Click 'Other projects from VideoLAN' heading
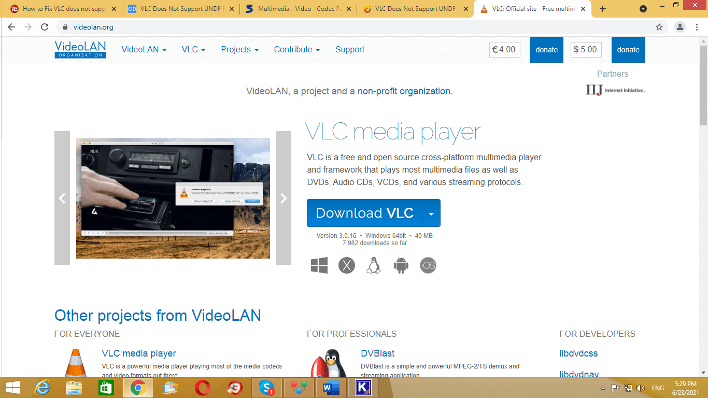 point(158,315)
